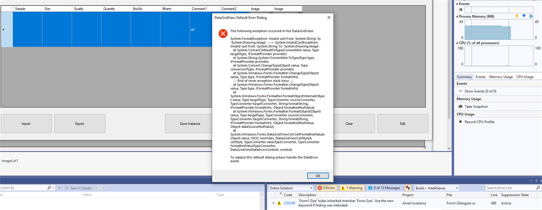Open the Search Depth dropdown
Screen dimensions: 542x210
[x=100, y=188]
